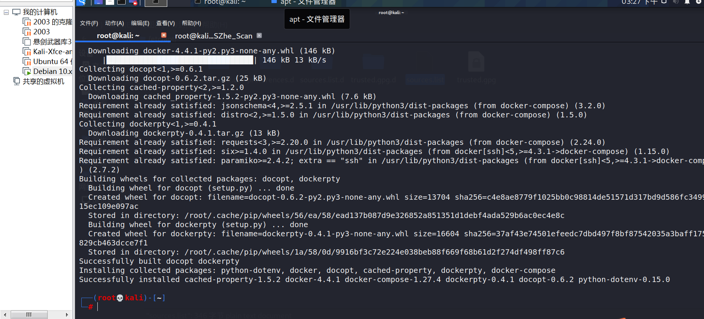This screenshot has height=319, width=704.
Task: Select the Debian 10.x tree entry
Action: 53,71
